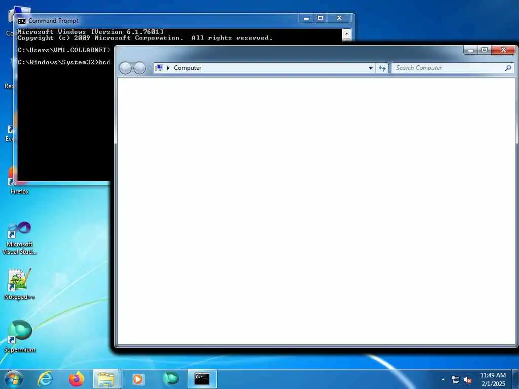The height and width of the screenshot is (389, 519).
Task: Open Firefox from the taskbar
Action: point(76,379)
